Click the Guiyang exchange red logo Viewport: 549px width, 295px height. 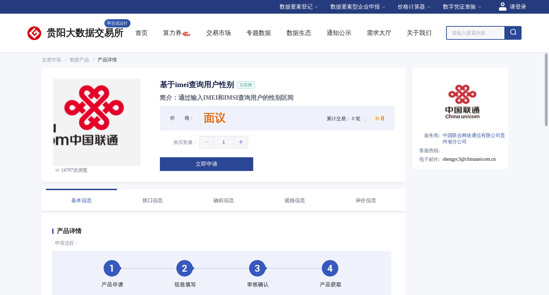(34, 33)
